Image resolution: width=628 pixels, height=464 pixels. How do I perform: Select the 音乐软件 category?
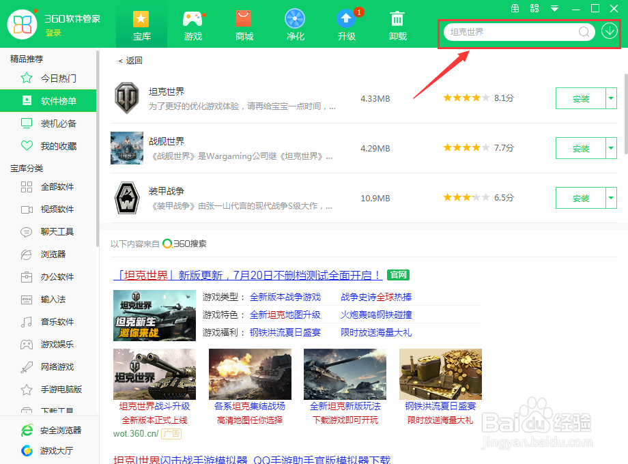coord(48,321)
